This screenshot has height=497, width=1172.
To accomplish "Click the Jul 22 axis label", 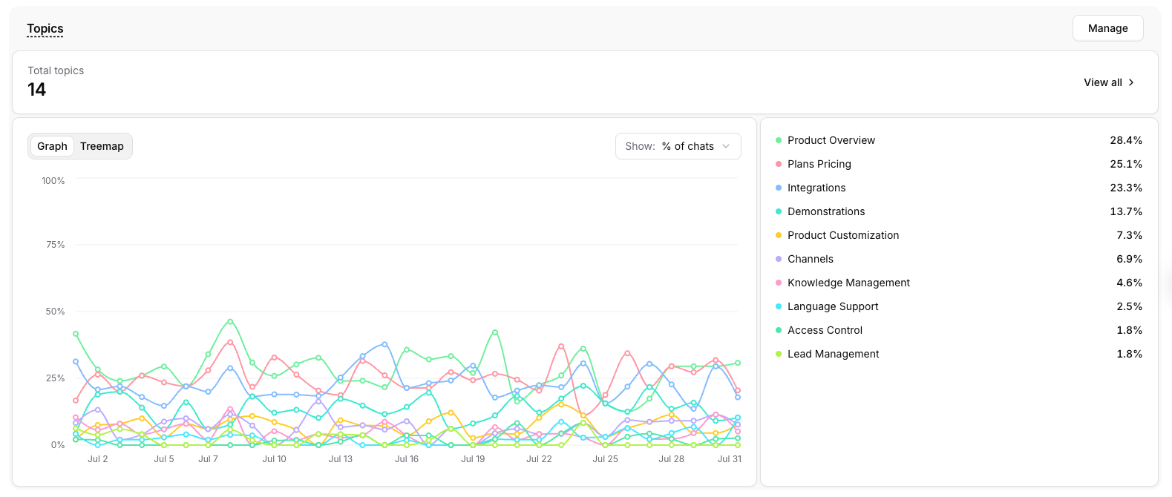I will coord(539,459).
